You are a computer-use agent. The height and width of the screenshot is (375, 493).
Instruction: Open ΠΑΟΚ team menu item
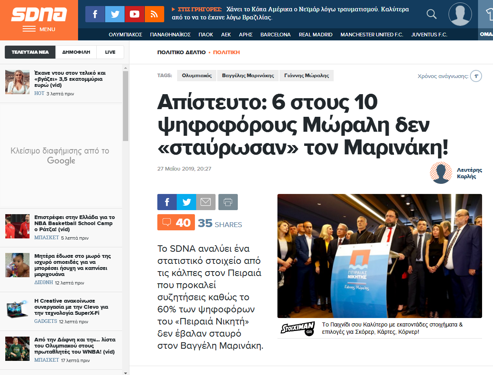click(206, 34)
